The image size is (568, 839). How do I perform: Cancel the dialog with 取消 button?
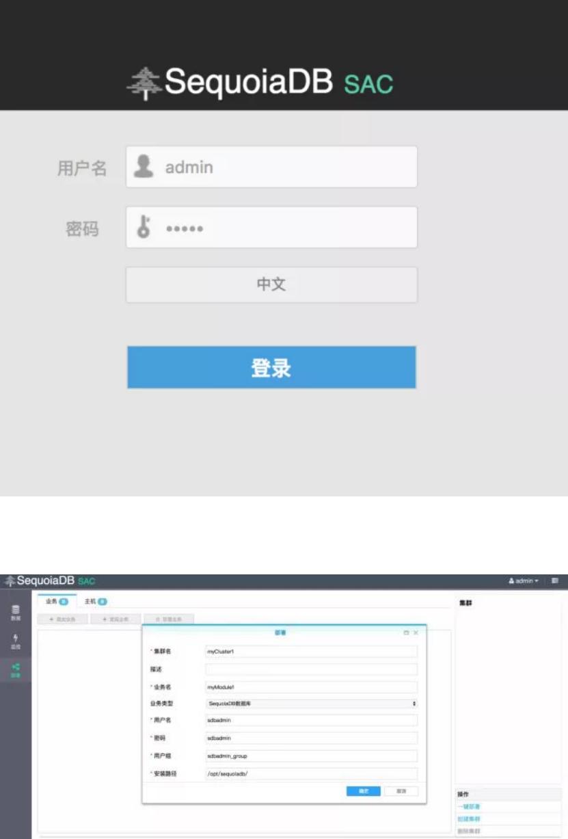click(401, 791)
